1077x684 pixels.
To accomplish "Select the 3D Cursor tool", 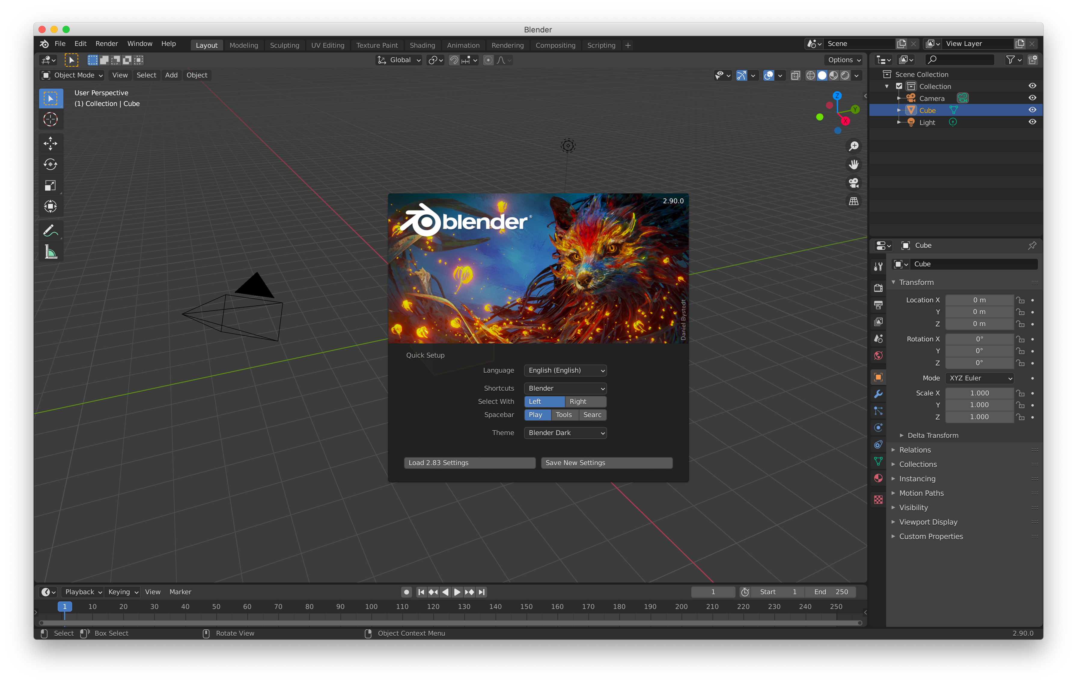I will click(50, 119).
